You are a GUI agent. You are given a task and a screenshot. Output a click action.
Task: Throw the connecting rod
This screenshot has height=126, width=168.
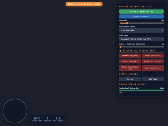coord(130,68)
